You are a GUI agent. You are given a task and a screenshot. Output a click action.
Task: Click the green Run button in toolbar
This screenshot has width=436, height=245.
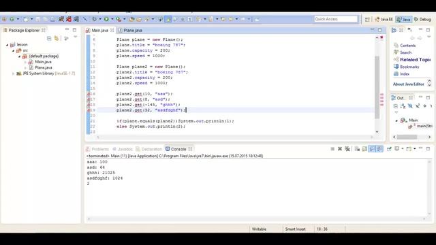click(x=106, y=19)
